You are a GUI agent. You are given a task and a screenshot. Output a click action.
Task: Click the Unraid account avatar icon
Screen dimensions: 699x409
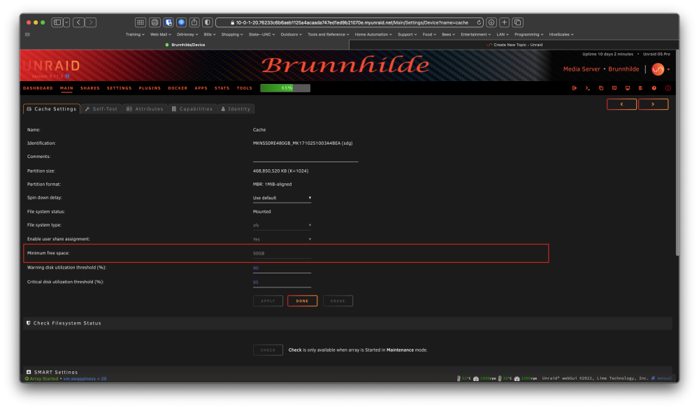coord(658,69)
